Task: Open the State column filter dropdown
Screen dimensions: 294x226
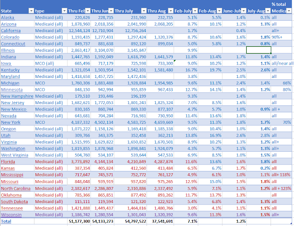Action: click(x=31, y=11)
